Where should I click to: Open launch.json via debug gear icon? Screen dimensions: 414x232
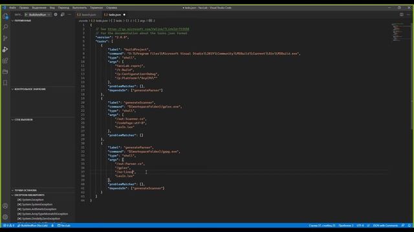tap(56, 14)
